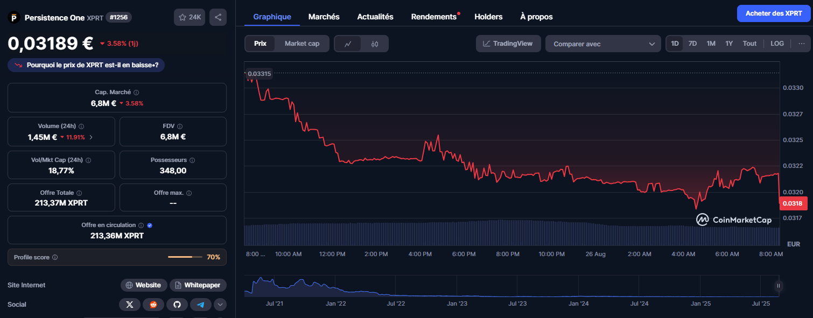Click the Persistence One logo icon
813x318 pixels.
(13, 18)
